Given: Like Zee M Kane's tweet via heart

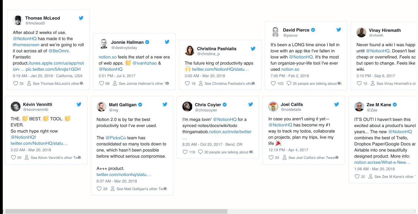Looking at the screenshot, I should pos(357,176).
